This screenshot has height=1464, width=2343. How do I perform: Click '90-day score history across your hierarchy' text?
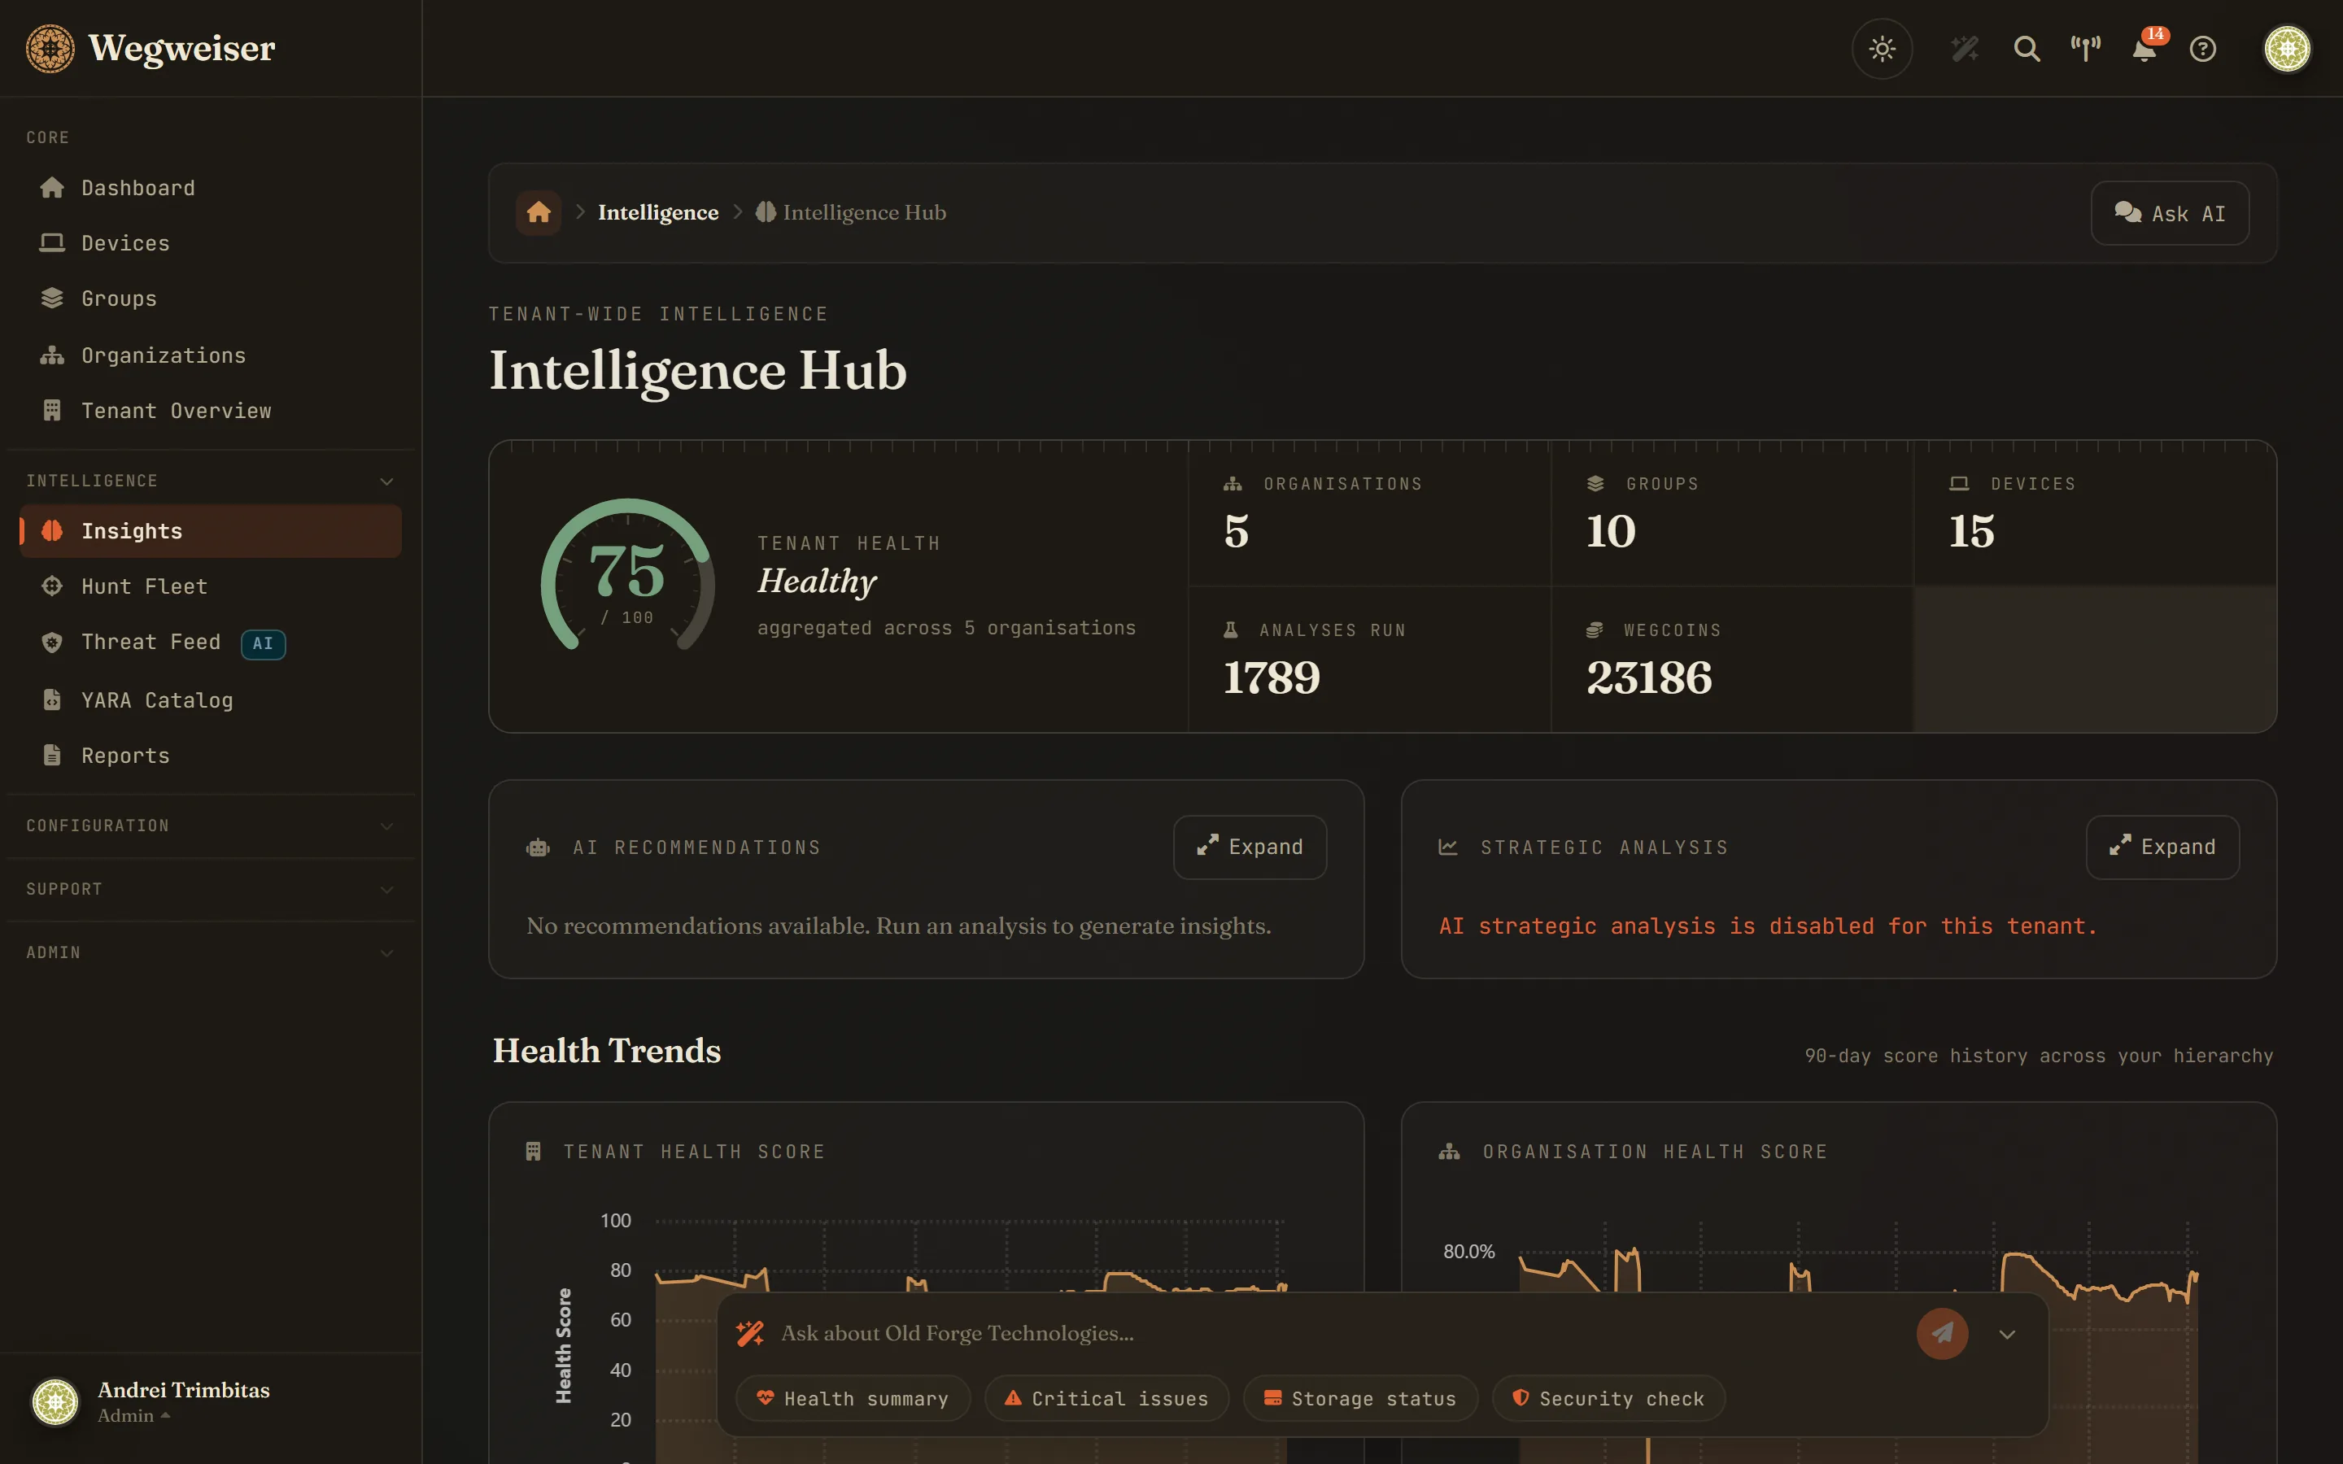point(2038,1057)
